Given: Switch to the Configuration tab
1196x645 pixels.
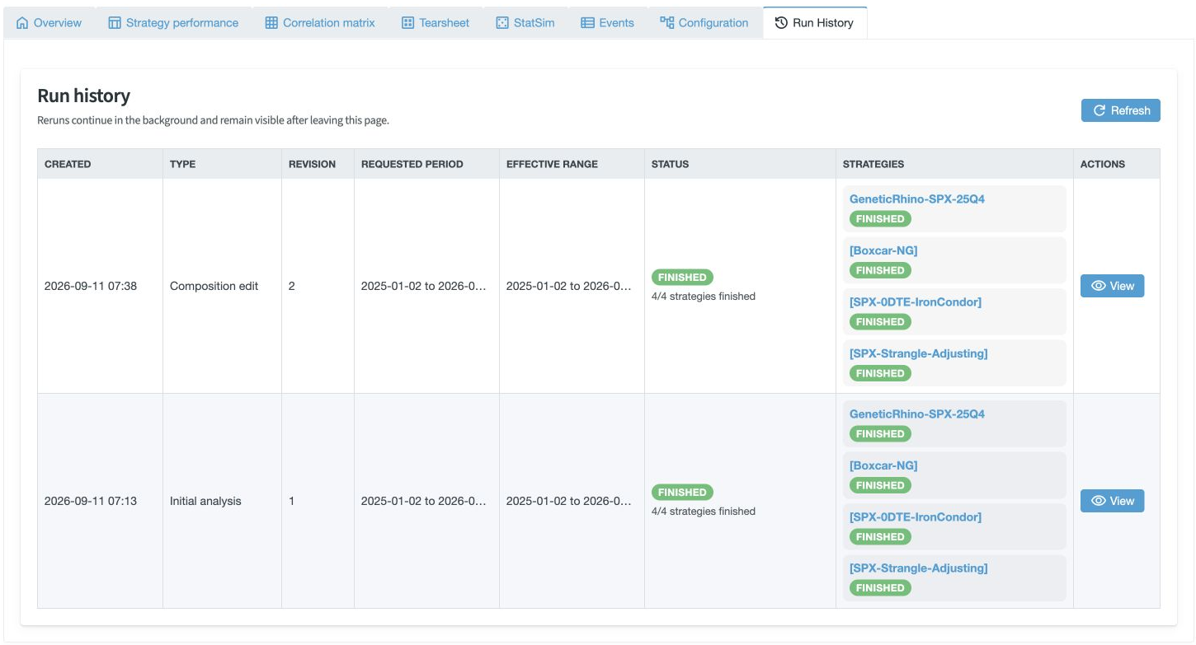Looking at the screenshot, I should point(704,23).
